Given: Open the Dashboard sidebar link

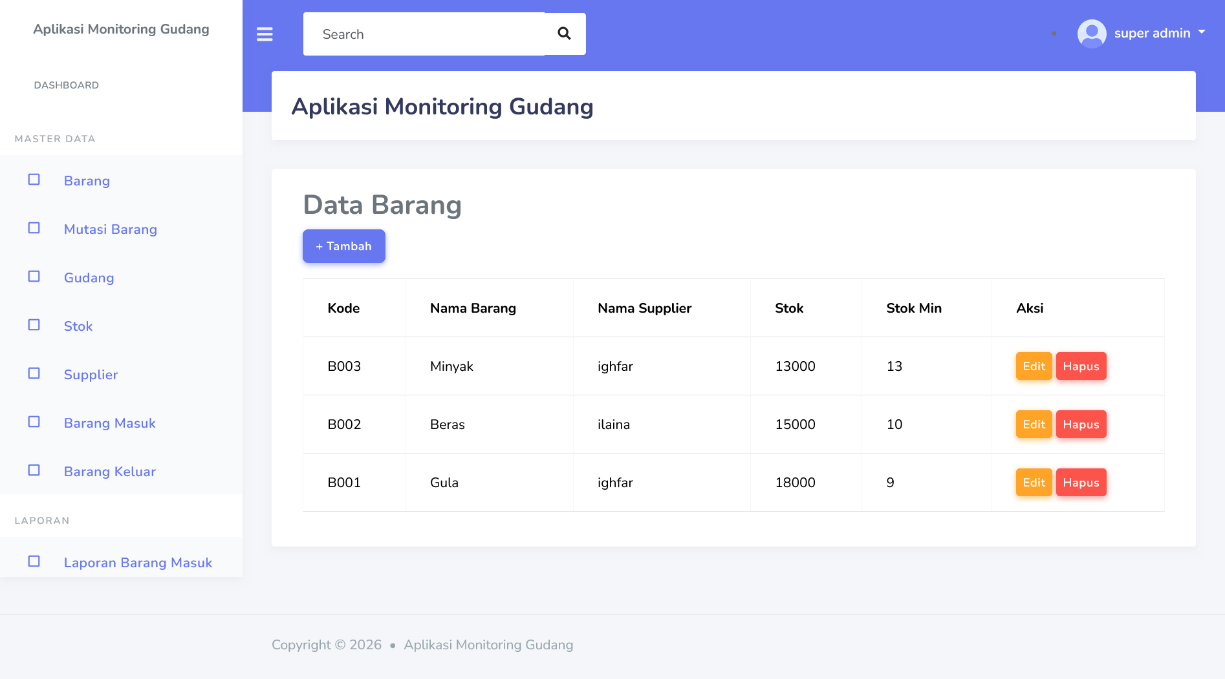Looking at the screenshot, I should tap(66, 85).
